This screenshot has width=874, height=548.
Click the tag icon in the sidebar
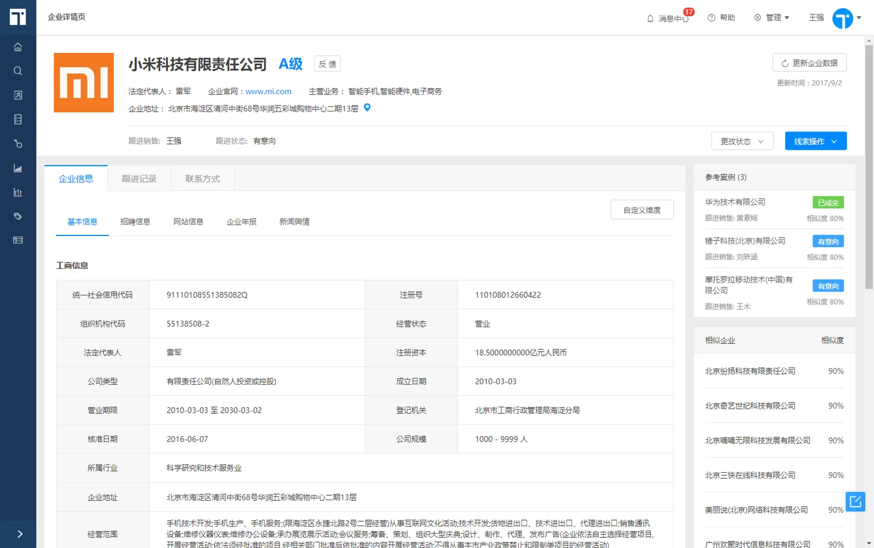point(18,216)
